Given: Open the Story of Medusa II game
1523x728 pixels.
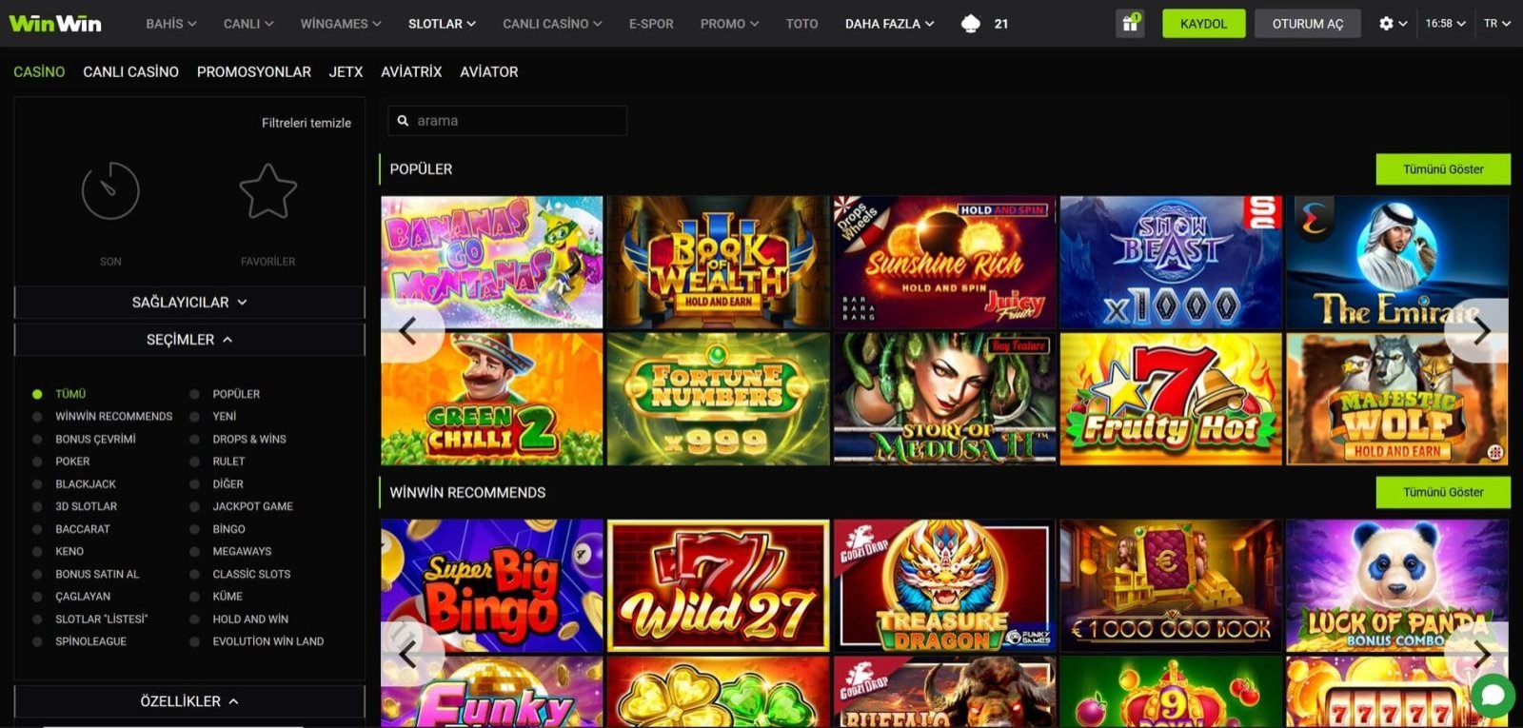Looking at the screenshot, I should point(944,399).
